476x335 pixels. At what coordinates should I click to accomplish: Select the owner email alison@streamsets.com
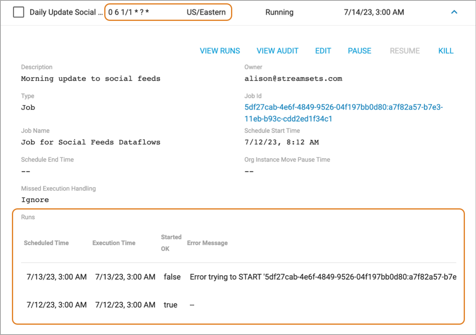coord(295,78)
